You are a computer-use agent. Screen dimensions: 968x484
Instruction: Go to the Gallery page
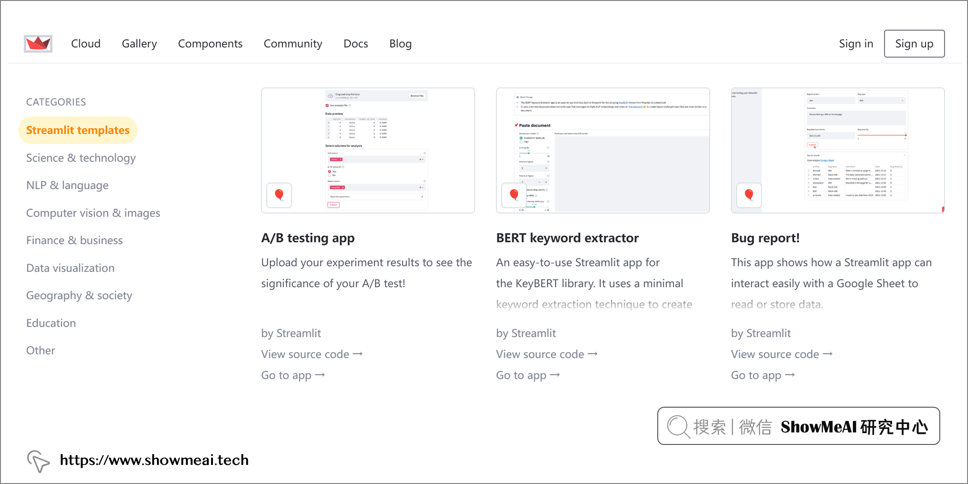(139, 44)
